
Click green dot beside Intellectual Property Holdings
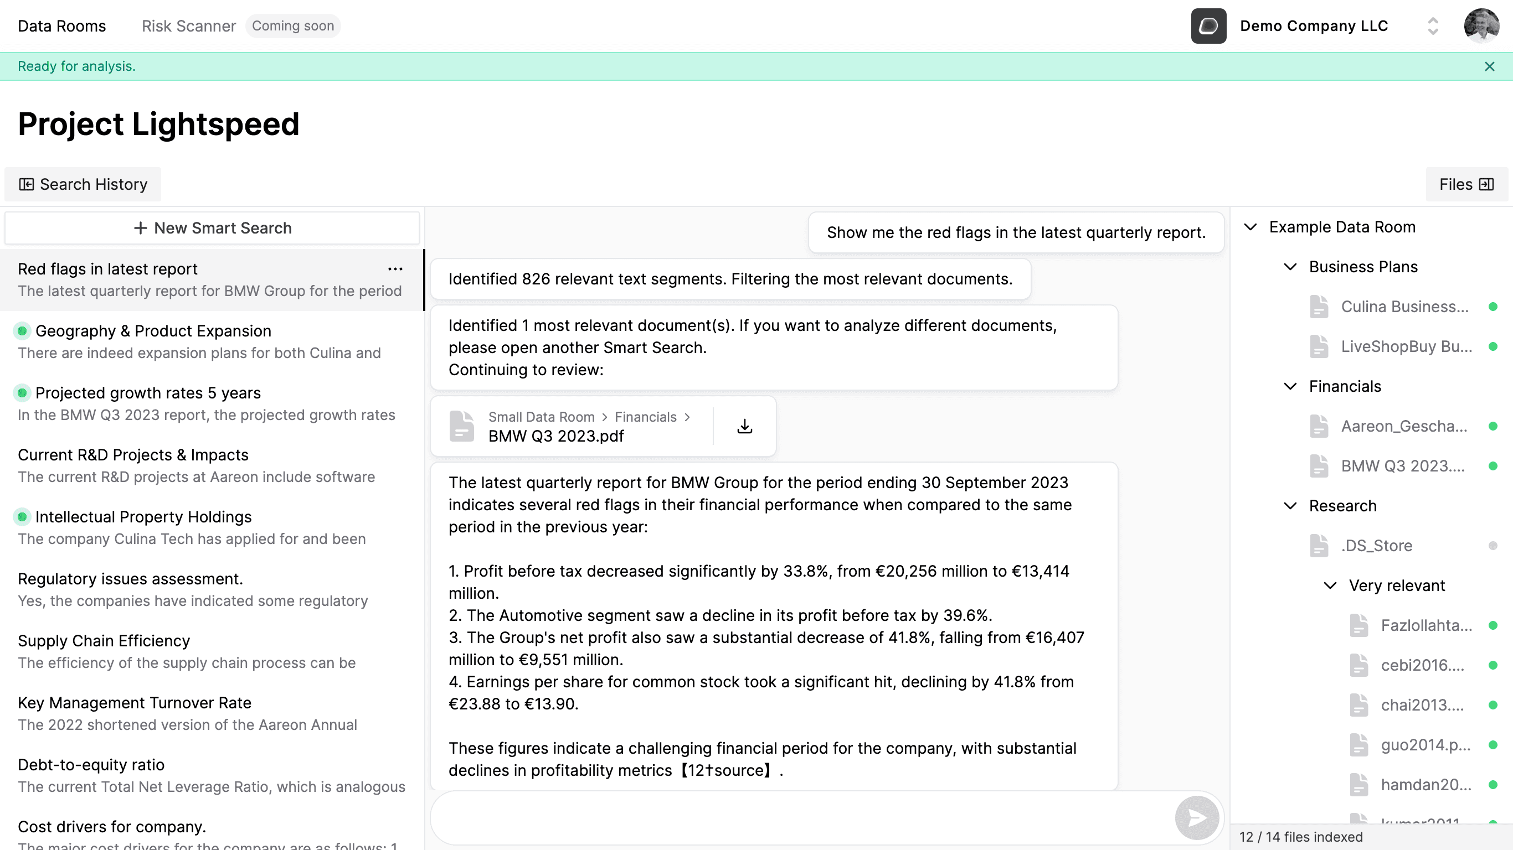click(x=22, y=516)
